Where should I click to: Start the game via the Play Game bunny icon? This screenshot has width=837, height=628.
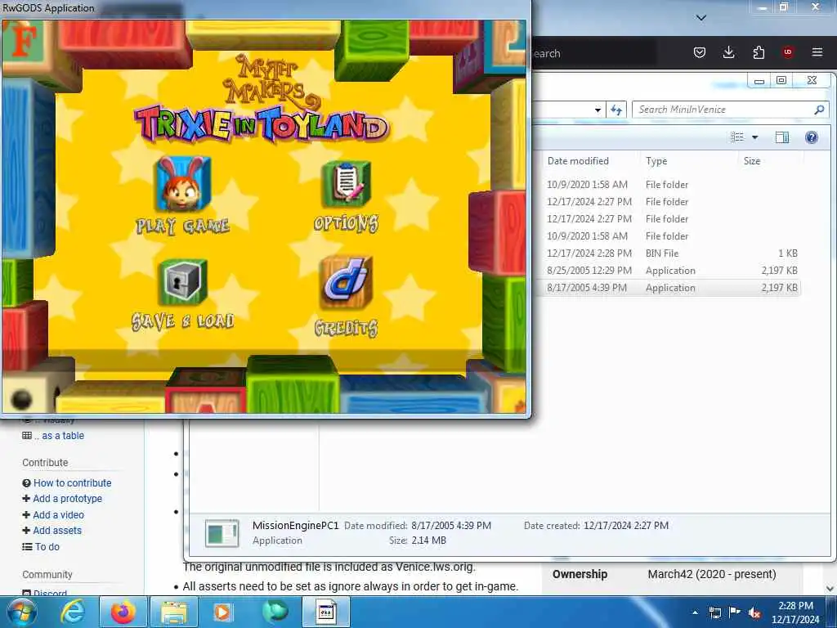[182, 184]
